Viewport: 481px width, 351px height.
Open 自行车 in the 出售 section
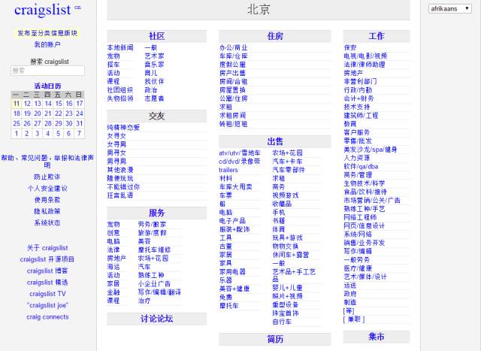point(282,322)
